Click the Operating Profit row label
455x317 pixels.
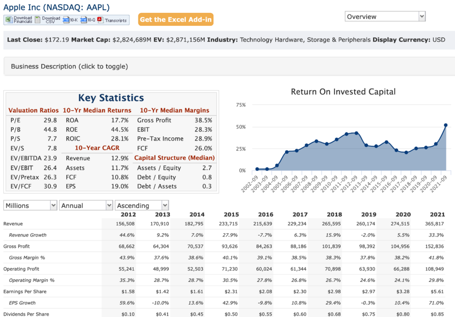(x=21, y=269)
